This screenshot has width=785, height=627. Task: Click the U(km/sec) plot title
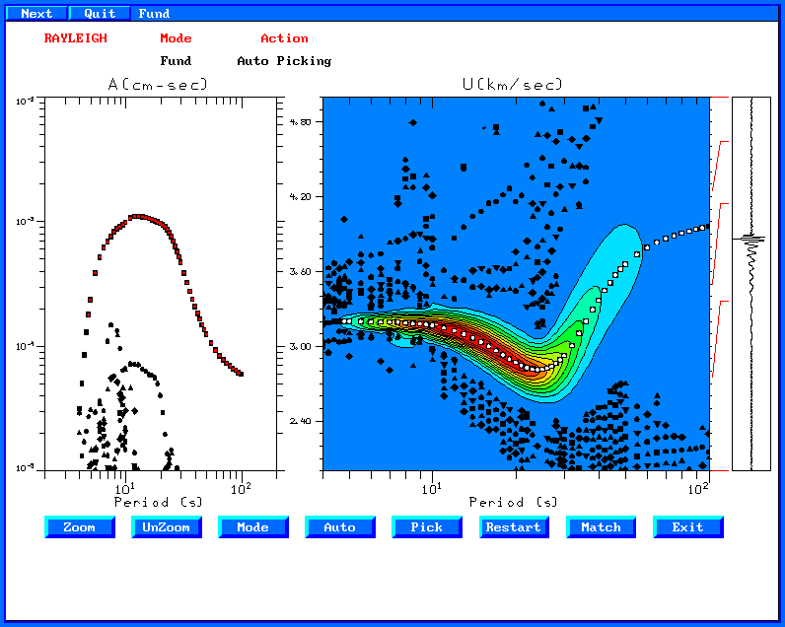tap(513, 85)
